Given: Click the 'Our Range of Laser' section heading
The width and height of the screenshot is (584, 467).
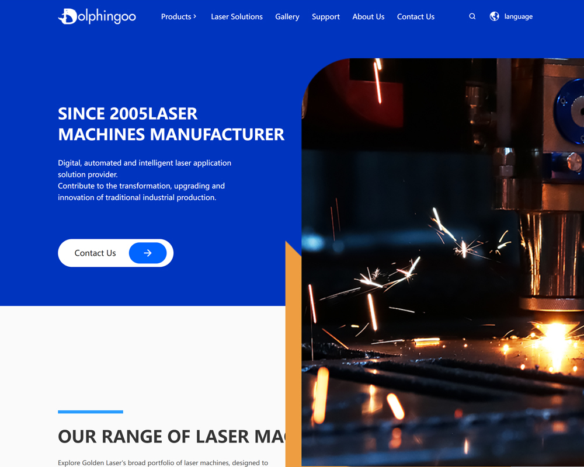Looking at the screenshot, I should 171,436.
